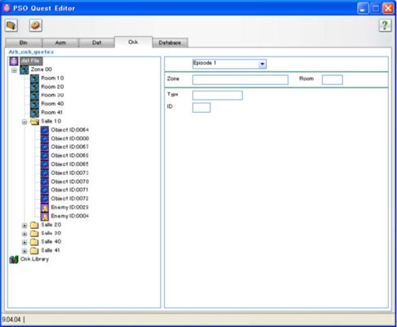
Task: Select Object ID:0000 label
Action: pos(69,139)
